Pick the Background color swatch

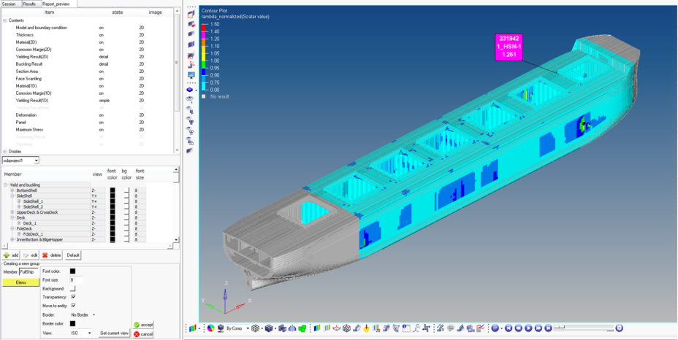point(72,289)
